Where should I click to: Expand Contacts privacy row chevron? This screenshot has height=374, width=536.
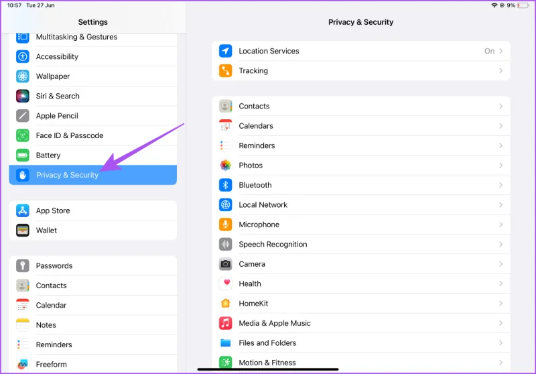(500, 107)
